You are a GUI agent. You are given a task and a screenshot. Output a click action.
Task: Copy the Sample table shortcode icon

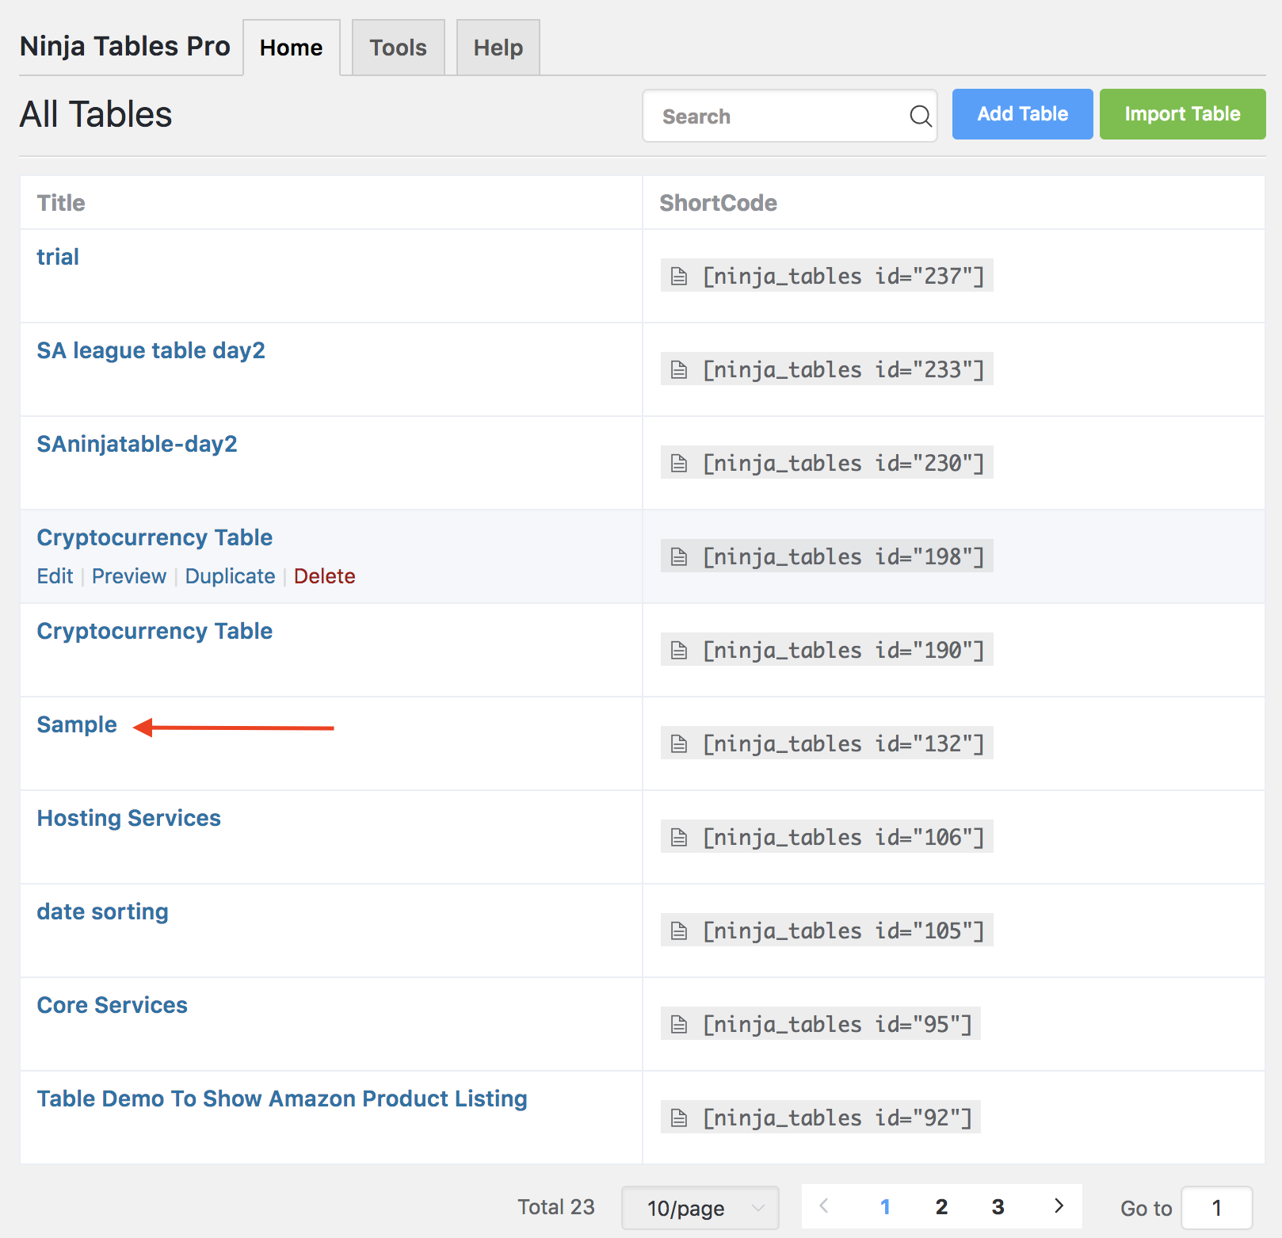tap(678, 743)
